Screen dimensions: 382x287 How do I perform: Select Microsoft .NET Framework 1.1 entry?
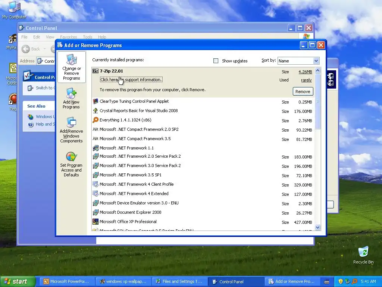click(127, 148)
